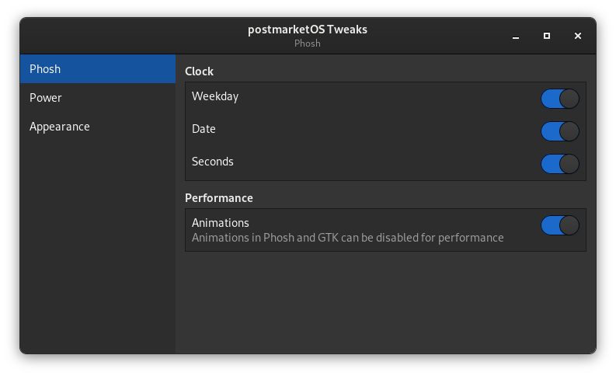Viewport: 616px width, 376px height.
Task: Close the postmarketOS Tweaks window
Action: click(x=578, y=36)
